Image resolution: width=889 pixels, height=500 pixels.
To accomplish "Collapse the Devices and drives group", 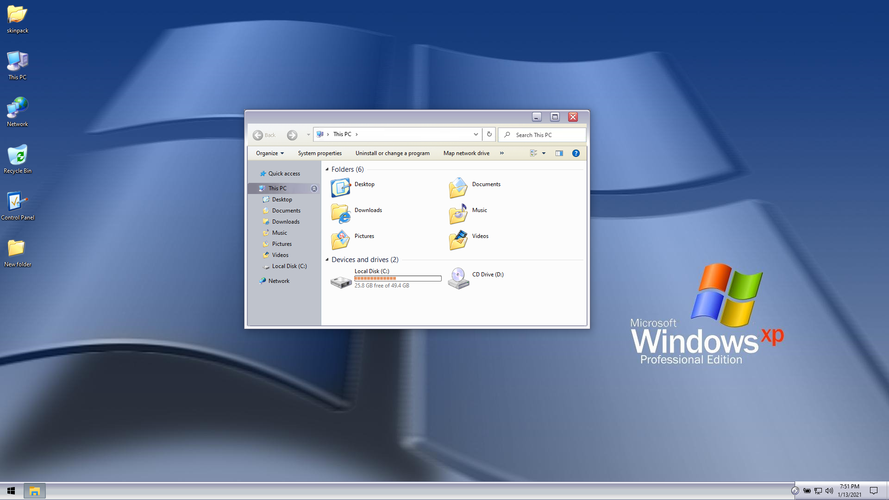I will click(327, 260).
